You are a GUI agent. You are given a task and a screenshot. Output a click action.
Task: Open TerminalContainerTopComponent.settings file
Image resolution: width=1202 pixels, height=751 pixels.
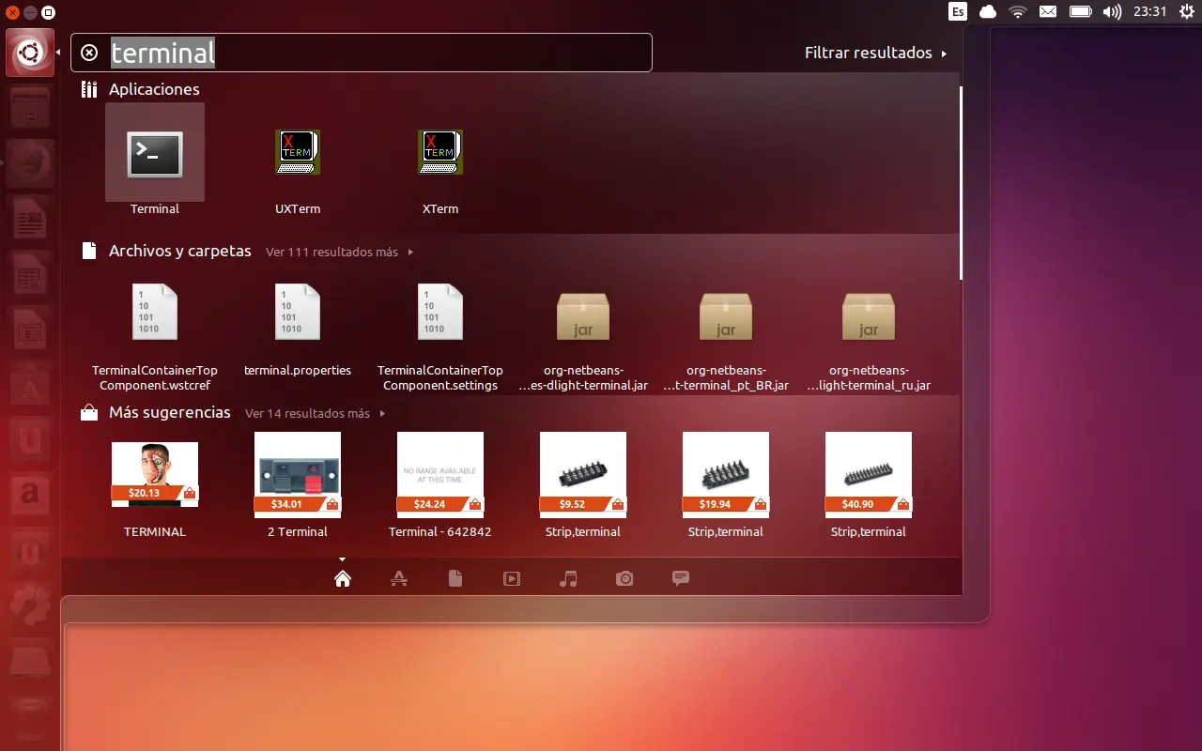[x=440, y=338]
